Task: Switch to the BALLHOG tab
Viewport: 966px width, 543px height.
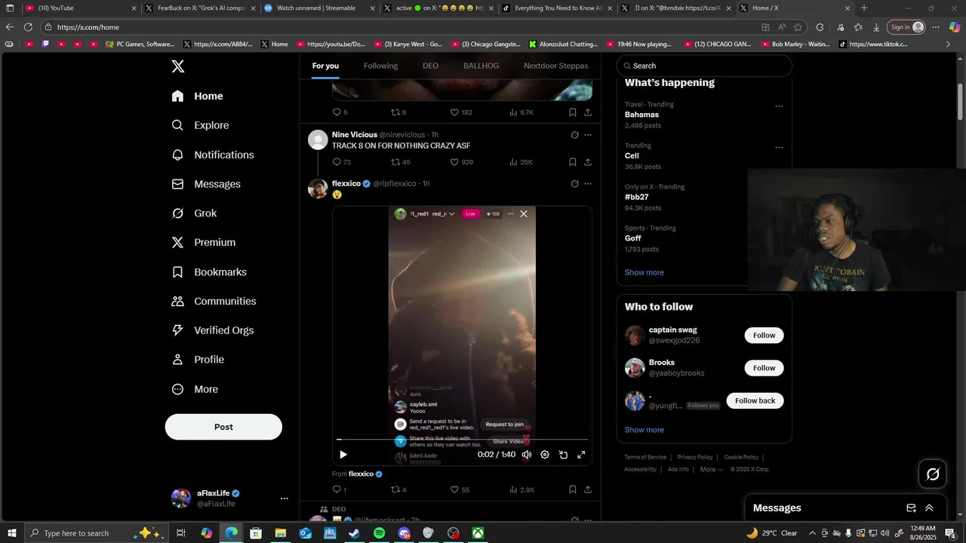Action: [481, 66]
